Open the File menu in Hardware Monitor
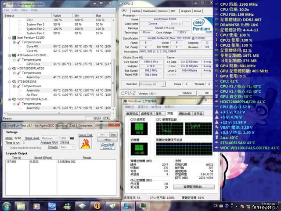281x211 pixels. click(7, 10)
